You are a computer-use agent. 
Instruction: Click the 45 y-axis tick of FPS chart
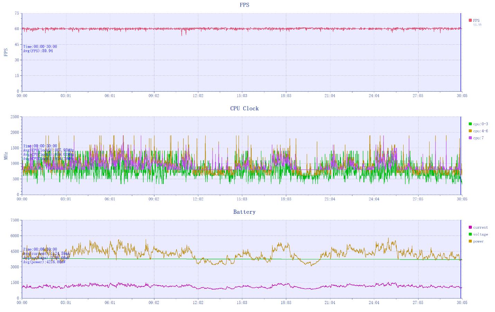[17, 44]
